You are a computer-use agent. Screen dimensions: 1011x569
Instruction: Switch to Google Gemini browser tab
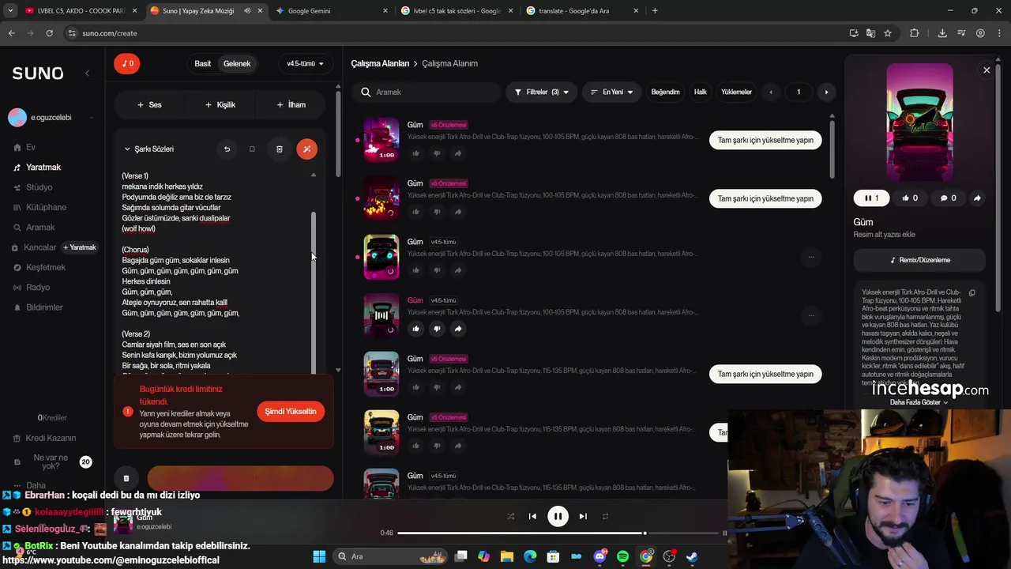[332, 10]
